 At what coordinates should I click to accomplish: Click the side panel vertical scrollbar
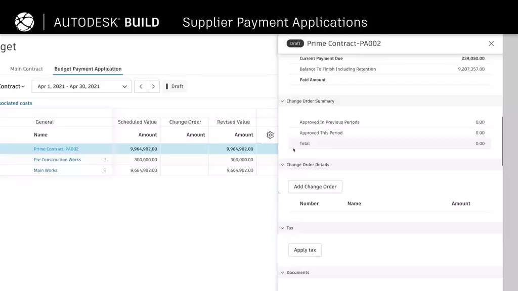(502, 141)
